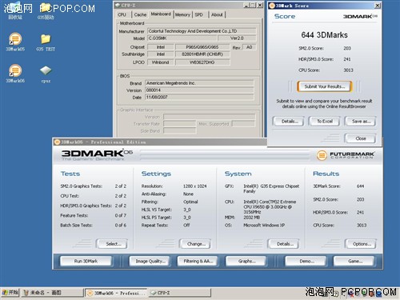Open the 3DMark05 desktop shortcut
The image size is (400, 300).
(15, 42)
